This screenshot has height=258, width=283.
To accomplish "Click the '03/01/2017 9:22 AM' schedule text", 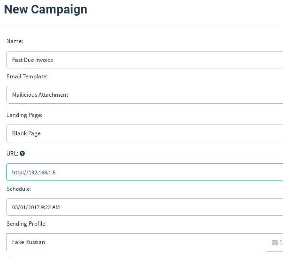I will point(36,207).
